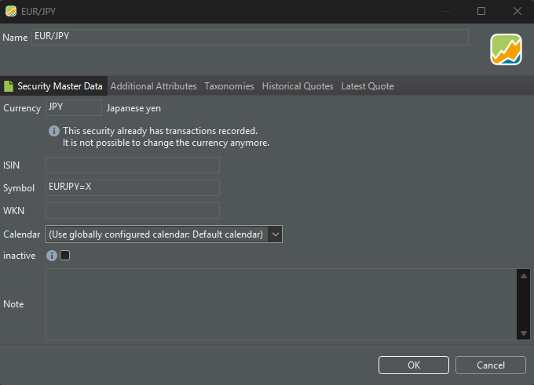Open the Calendar dropdown arrow

(x=275, y=234)
